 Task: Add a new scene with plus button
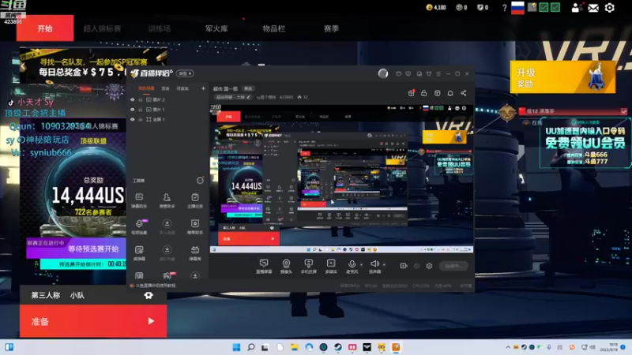tap(203, 88)
